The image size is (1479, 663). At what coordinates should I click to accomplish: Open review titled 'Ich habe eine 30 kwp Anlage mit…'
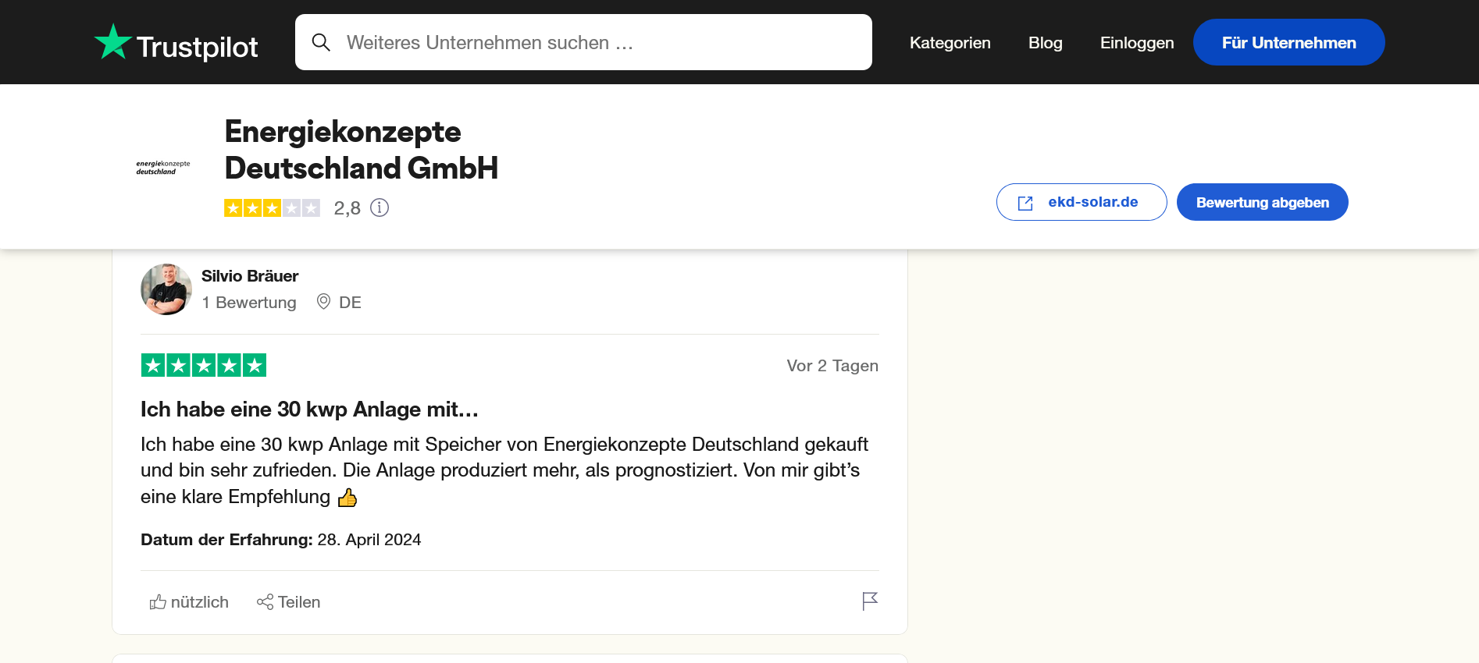(309, 409)
